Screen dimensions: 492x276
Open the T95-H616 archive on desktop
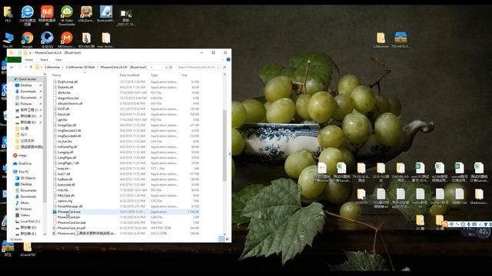401,40
